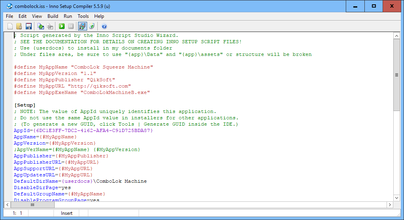Open the File menu
This screenshot has width=404, height=220.
(10, 16)
